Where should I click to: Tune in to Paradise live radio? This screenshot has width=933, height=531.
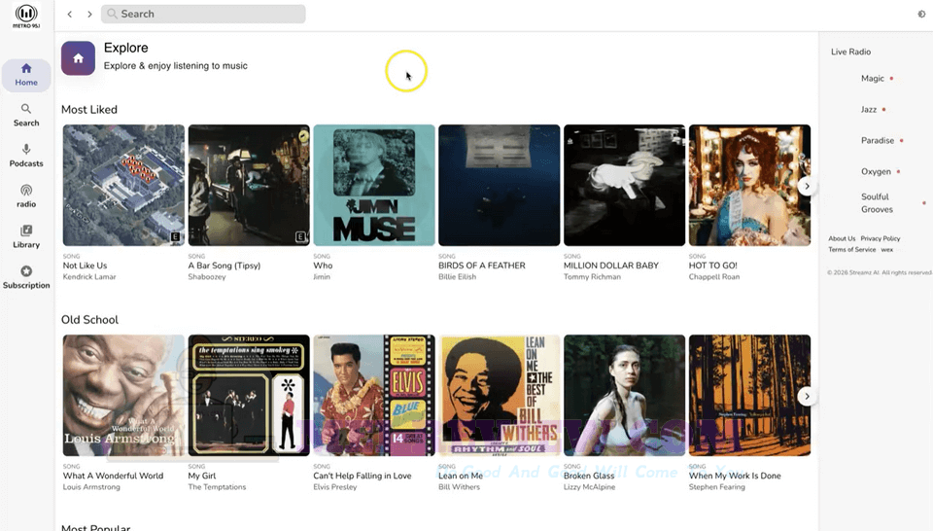click(x=878, y=140)
